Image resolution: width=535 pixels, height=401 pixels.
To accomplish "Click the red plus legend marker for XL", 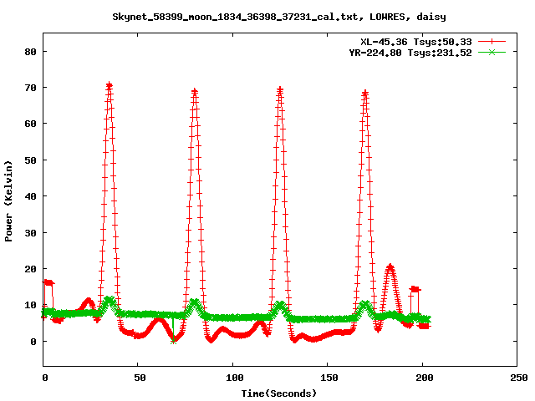I will click(x=492, y=42).
